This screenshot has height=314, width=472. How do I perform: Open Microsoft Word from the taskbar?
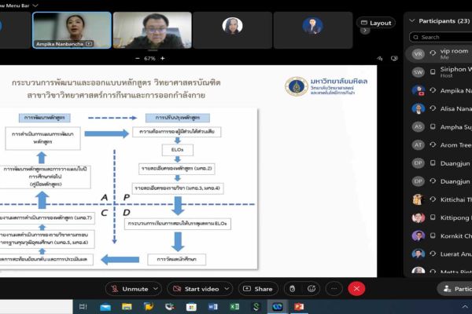pos(213,306)
